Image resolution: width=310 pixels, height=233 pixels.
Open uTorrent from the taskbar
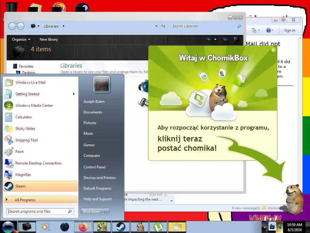158,227
